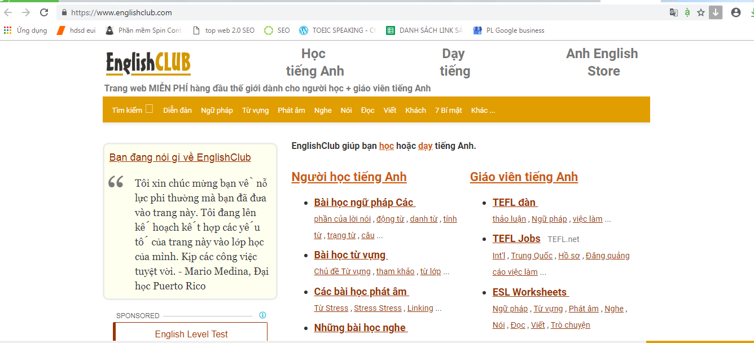Open the Google Translate icon in address bar
The width and height of the screenshot is (754, 343).
click(x=673, y=12)
